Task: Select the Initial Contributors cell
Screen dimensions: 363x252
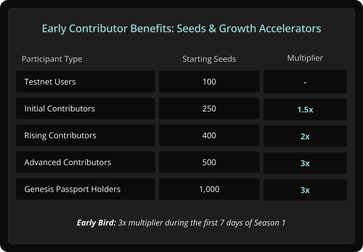Action: coord(85,108)
